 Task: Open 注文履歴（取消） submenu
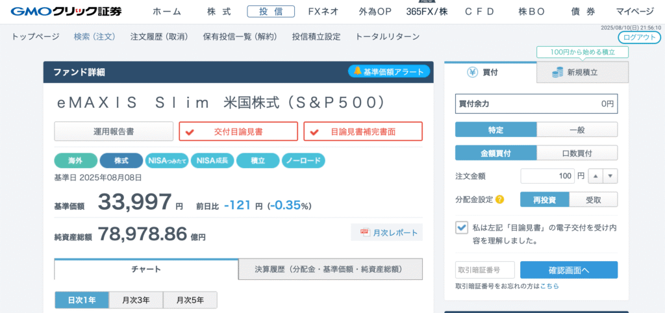pyautogui.click(x=160, y=37)
